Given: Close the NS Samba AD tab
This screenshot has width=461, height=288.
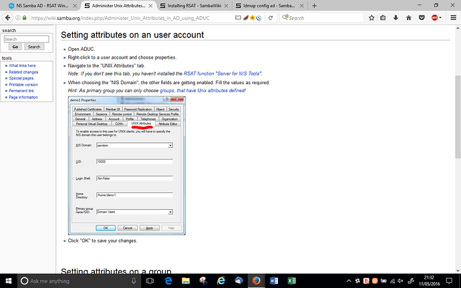Looking at the screenshot, I should click(x=75, y=5).
